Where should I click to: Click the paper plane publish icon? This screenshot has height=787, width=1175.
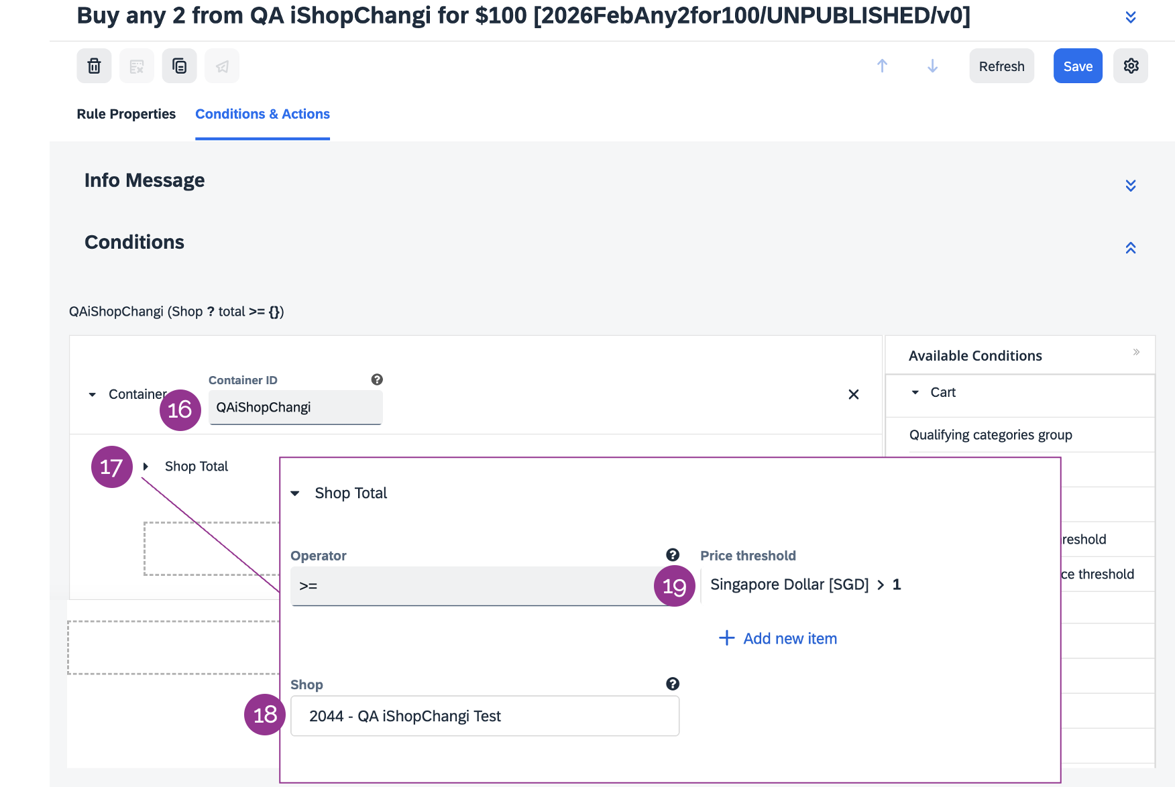click(222, 66)
